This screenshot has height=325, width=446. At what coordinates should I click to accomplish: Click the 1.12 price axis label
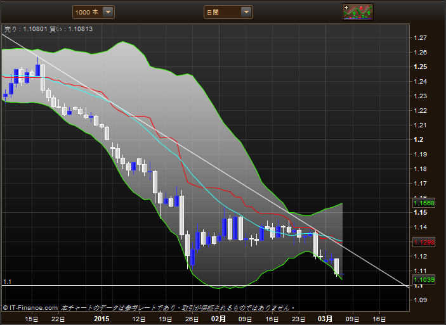(x=420, y=256)
